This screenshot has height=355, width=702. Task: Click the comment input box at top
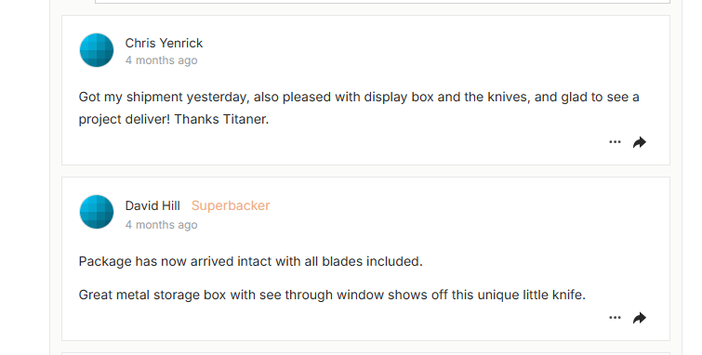click(382, 2)
